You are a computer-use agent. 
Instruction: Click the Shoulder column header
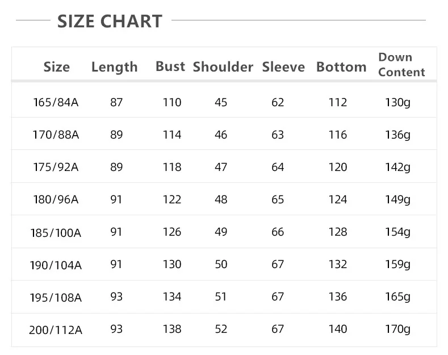pyautogui.click(x=223, y=67)
